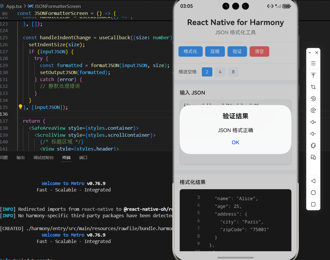Image resolution: width=330 pixels, height=260 pixels.
Task: Click 'No harmony-specific third-party packages' terminal line
Action: pos(86,216)
